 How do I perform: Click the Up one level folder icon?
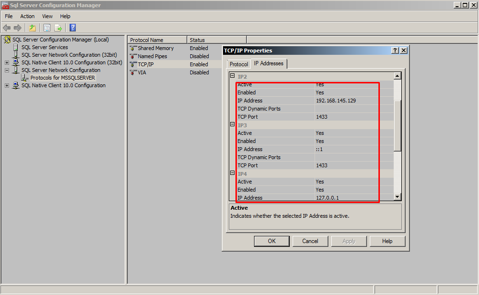[x=32, y=28]
